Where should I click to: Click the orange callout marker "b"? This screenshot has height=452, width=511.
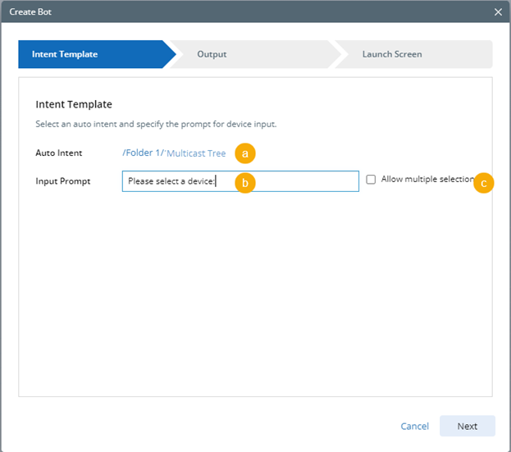(244, 182)
